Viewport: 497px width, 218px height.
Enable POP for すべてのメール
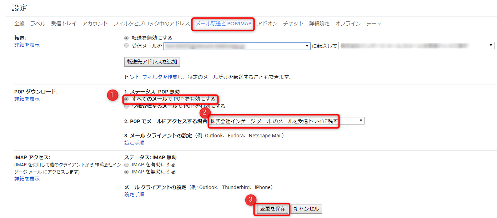(126, 99)
